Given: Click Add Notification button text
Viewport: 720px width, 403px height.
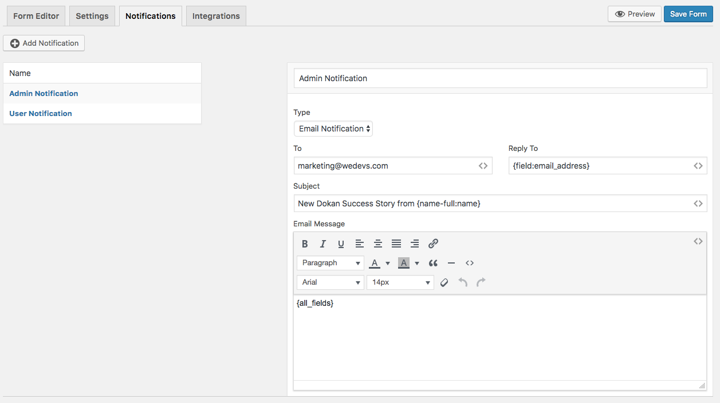Looking at the screenshot, I should [50, 43].
